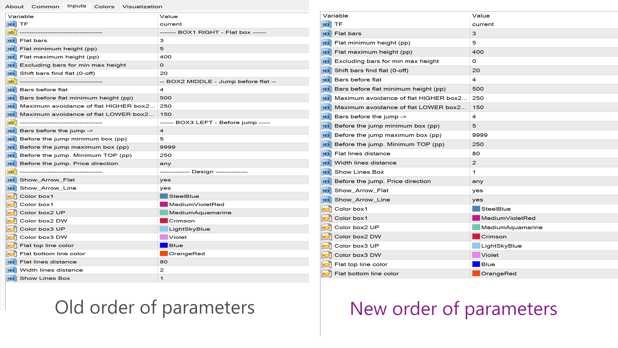618x348 pixels.
Task: Click the color icon beside Flat bottom line color in new list
Action: (326, 274)
